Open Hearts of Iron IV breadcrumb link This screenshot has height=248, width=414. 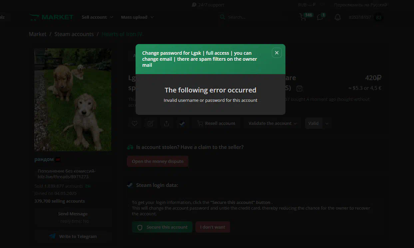[x=122, y=34]
